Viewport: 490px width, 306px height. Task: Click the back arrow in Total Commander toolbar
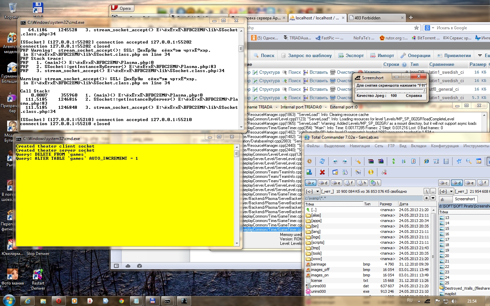point(335,161)
